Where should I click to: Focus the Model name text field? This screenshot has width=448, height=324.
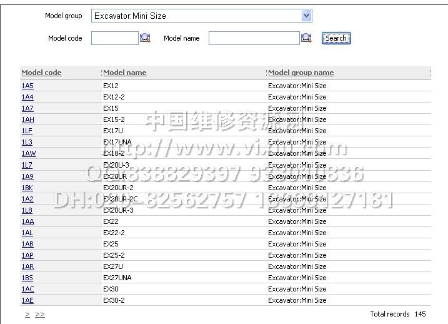click(x=254, y=38)
